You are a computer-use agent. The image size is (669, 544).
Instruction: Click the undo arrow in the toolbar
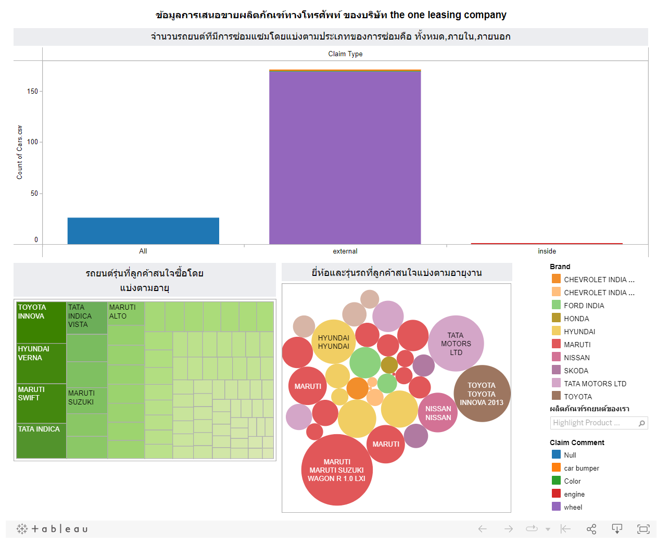tap(482, 529)
